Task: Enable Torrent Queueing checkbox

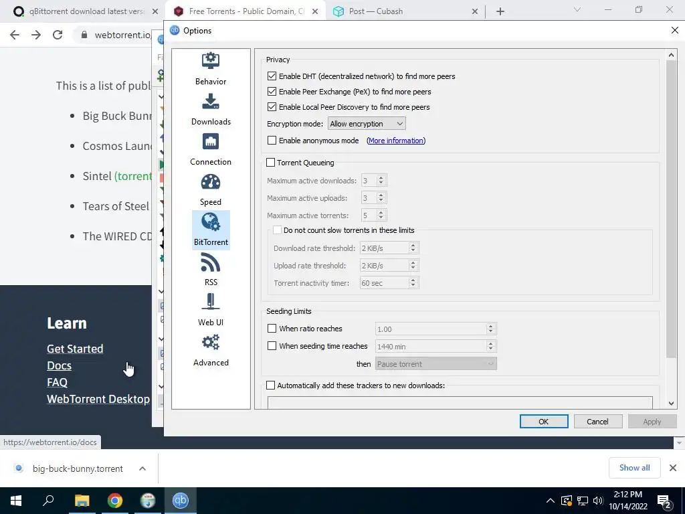Action: pos(270,163)
